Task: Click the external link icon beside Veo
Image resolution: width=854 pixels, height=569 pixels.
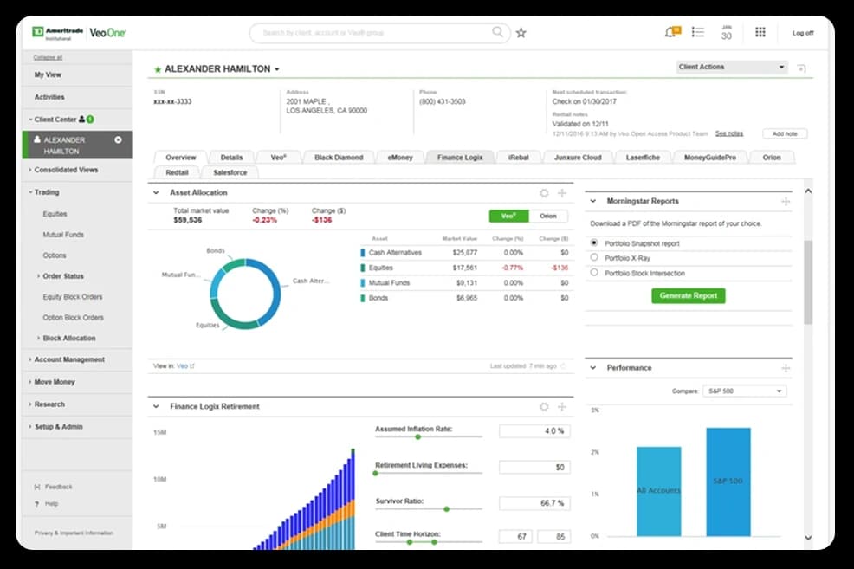Action: pyautogui.click(x=191, y=365)
